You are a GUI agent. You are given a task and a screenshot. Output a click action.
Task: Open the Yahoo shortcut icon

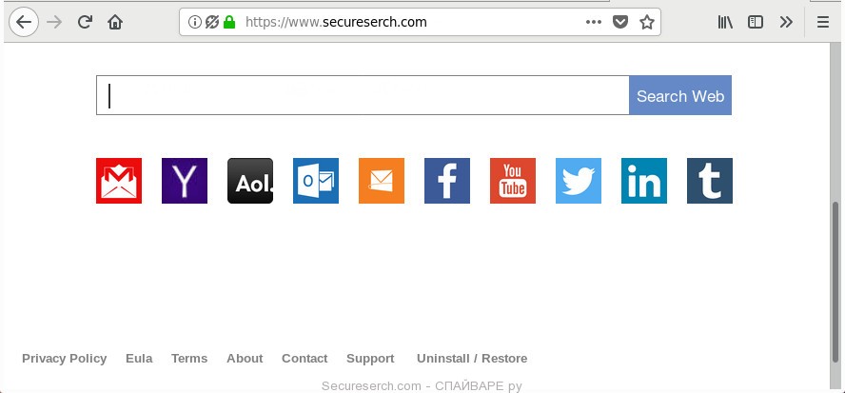tap(185, 181)
